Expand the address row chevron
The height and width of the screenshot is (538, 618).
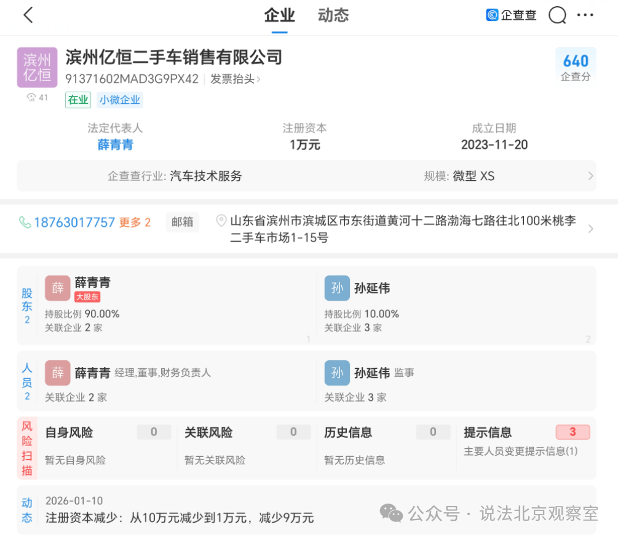(590, 229)
